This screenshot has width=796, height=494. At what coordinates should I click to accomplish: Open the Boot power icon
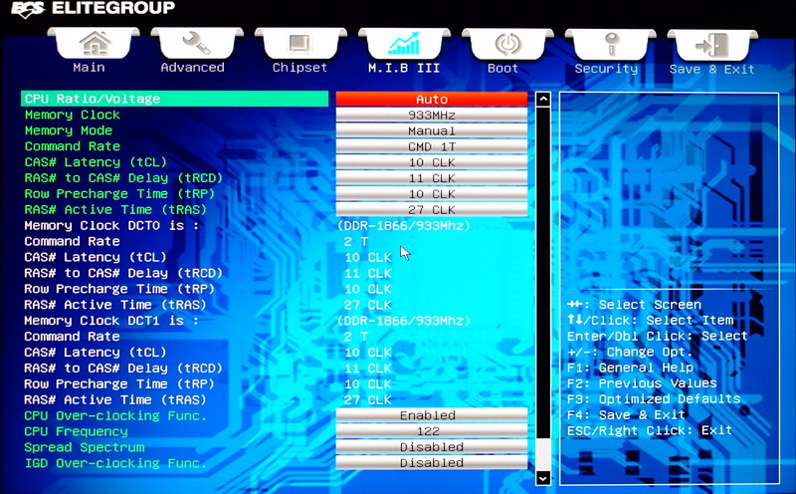click(x=507, y=44)
